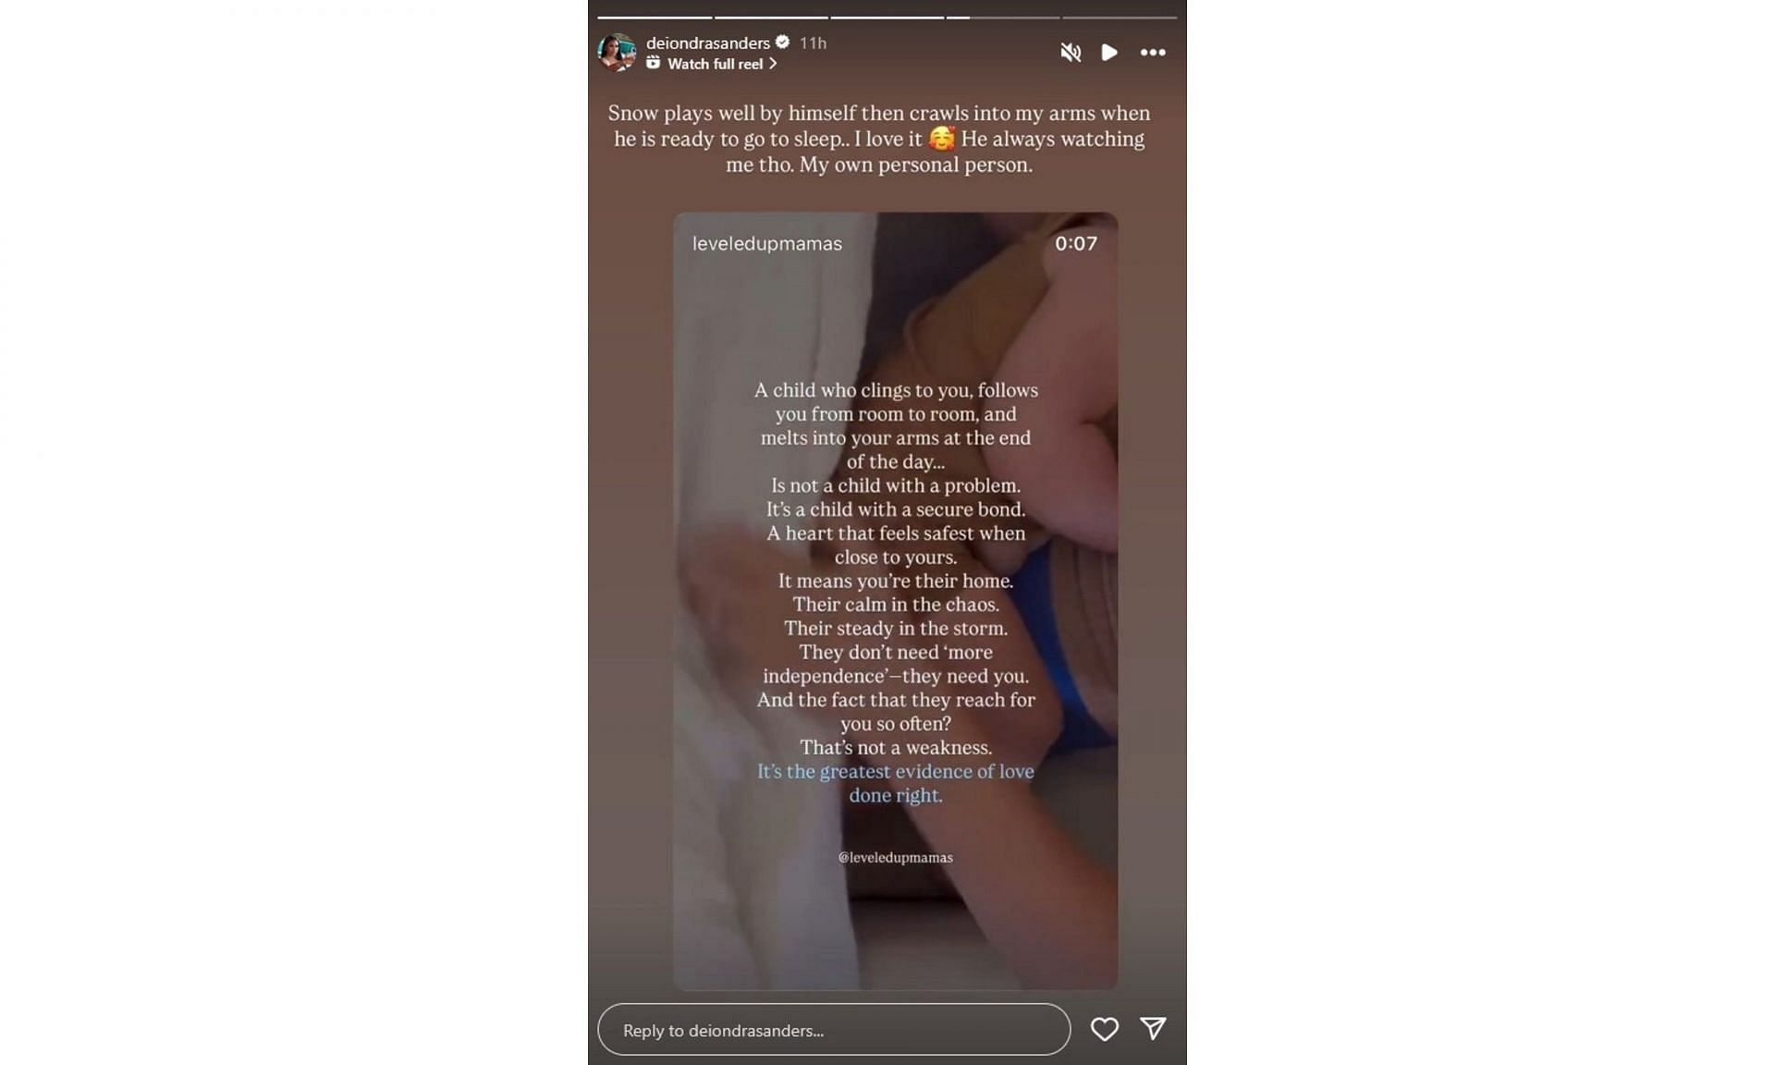Viewport: 1775px width, 1065px height.
Task: Jump to the first story progress segment
Action: (x=655, y=17)
